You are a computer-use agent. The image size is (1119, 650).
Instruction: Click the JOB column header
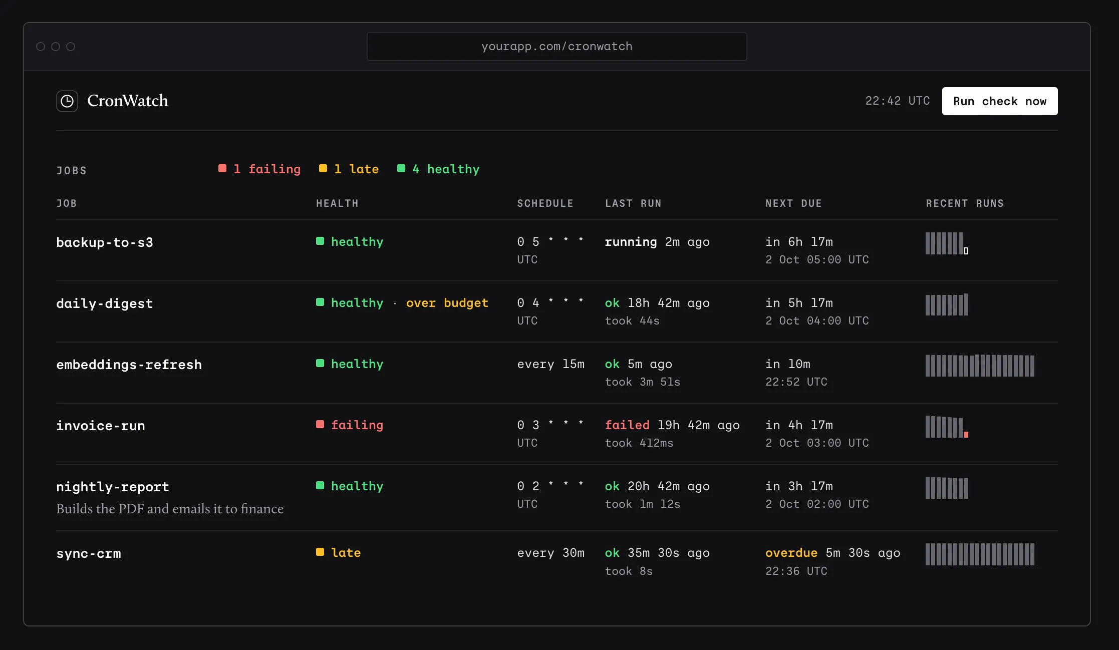click(67, 203)
